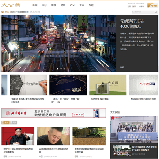Select the second carousel dot

61,68
